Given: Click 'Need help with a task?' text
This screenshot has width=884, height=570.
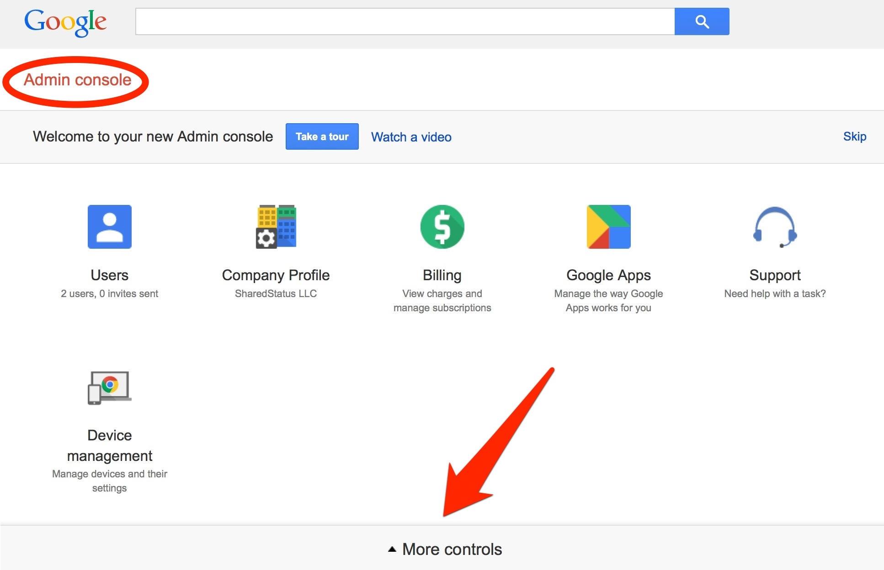Looking at the screenshot, I should pos(775,293).
